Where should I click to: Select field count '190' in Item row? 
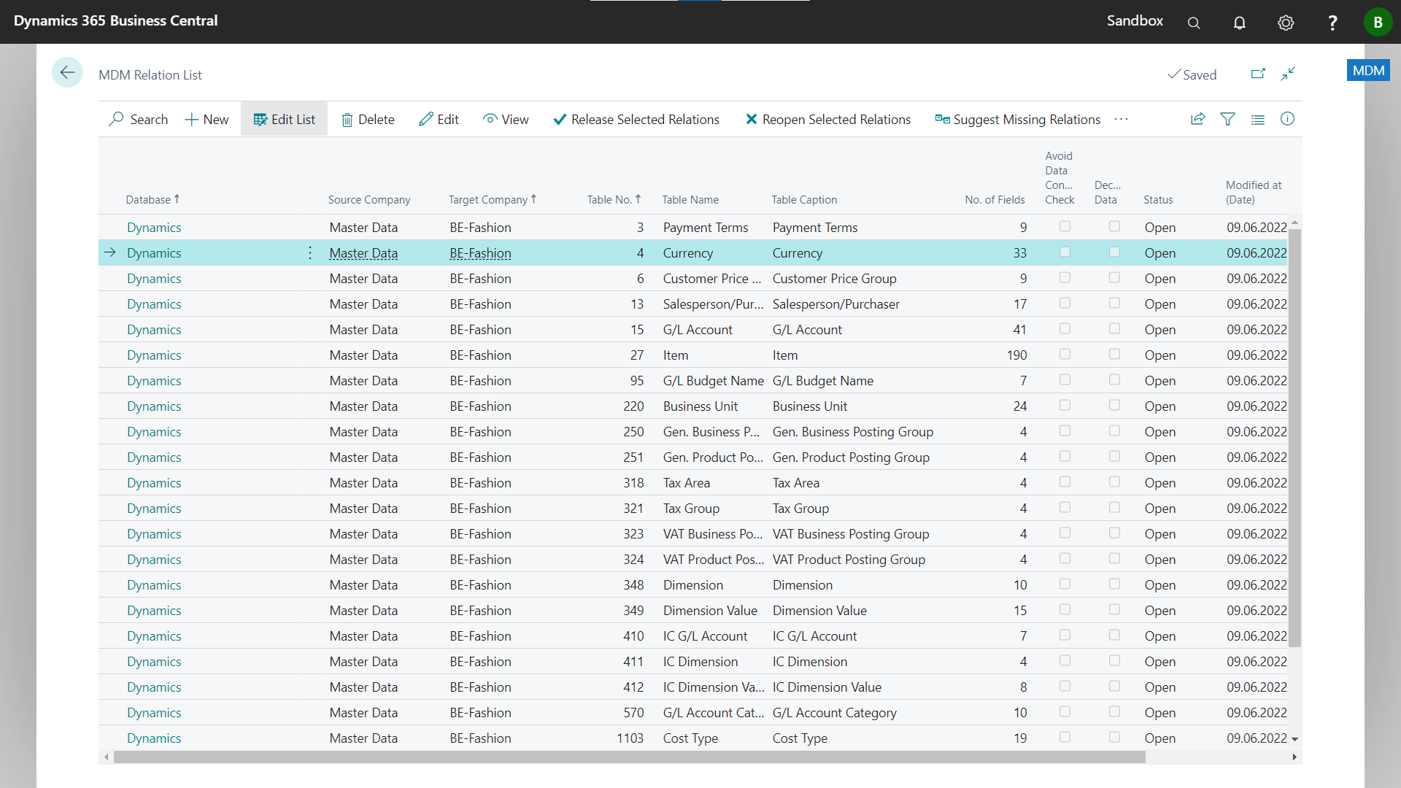(x=1016, y=355)
